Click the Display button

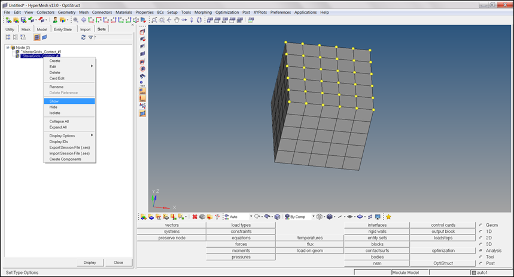click(x=90, y=263)
